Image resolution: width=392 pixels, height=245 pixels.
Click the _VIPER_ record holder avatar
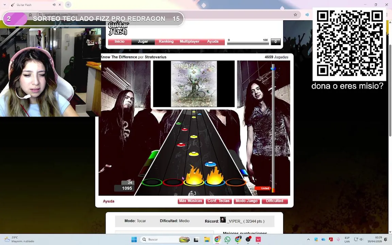point(223,220)
